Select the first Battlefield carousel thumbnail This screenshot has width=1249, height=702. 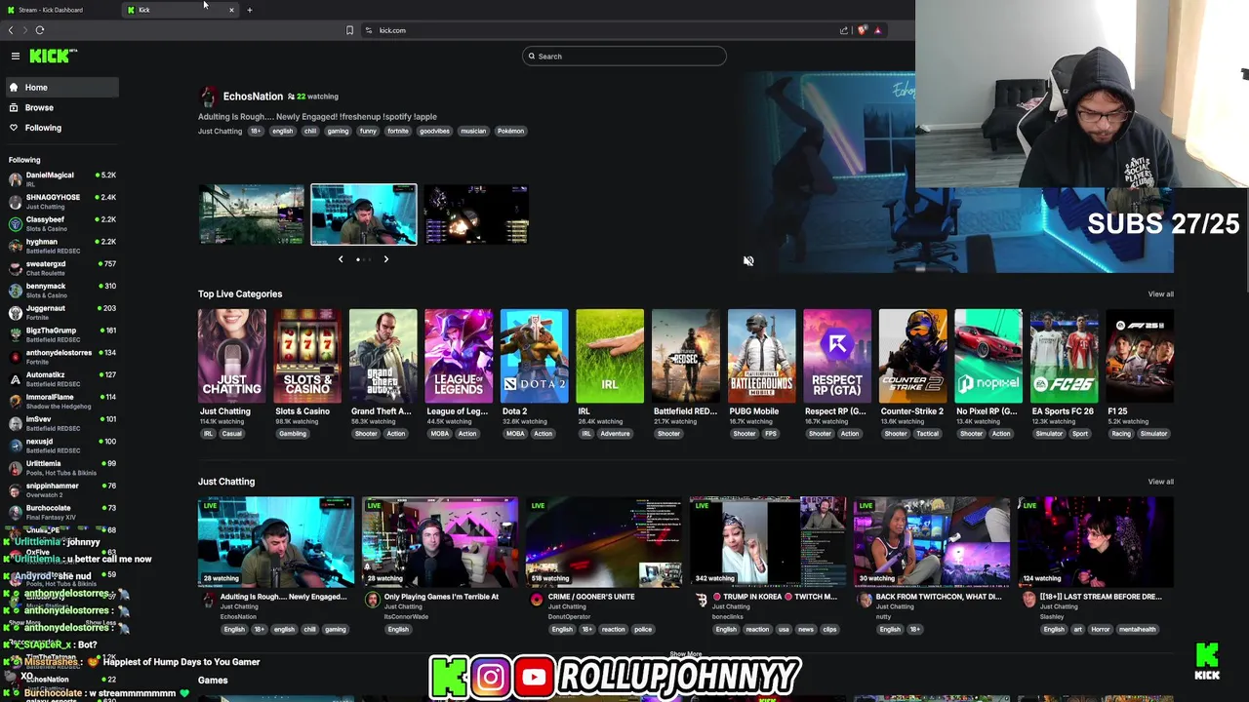point(252,214)
